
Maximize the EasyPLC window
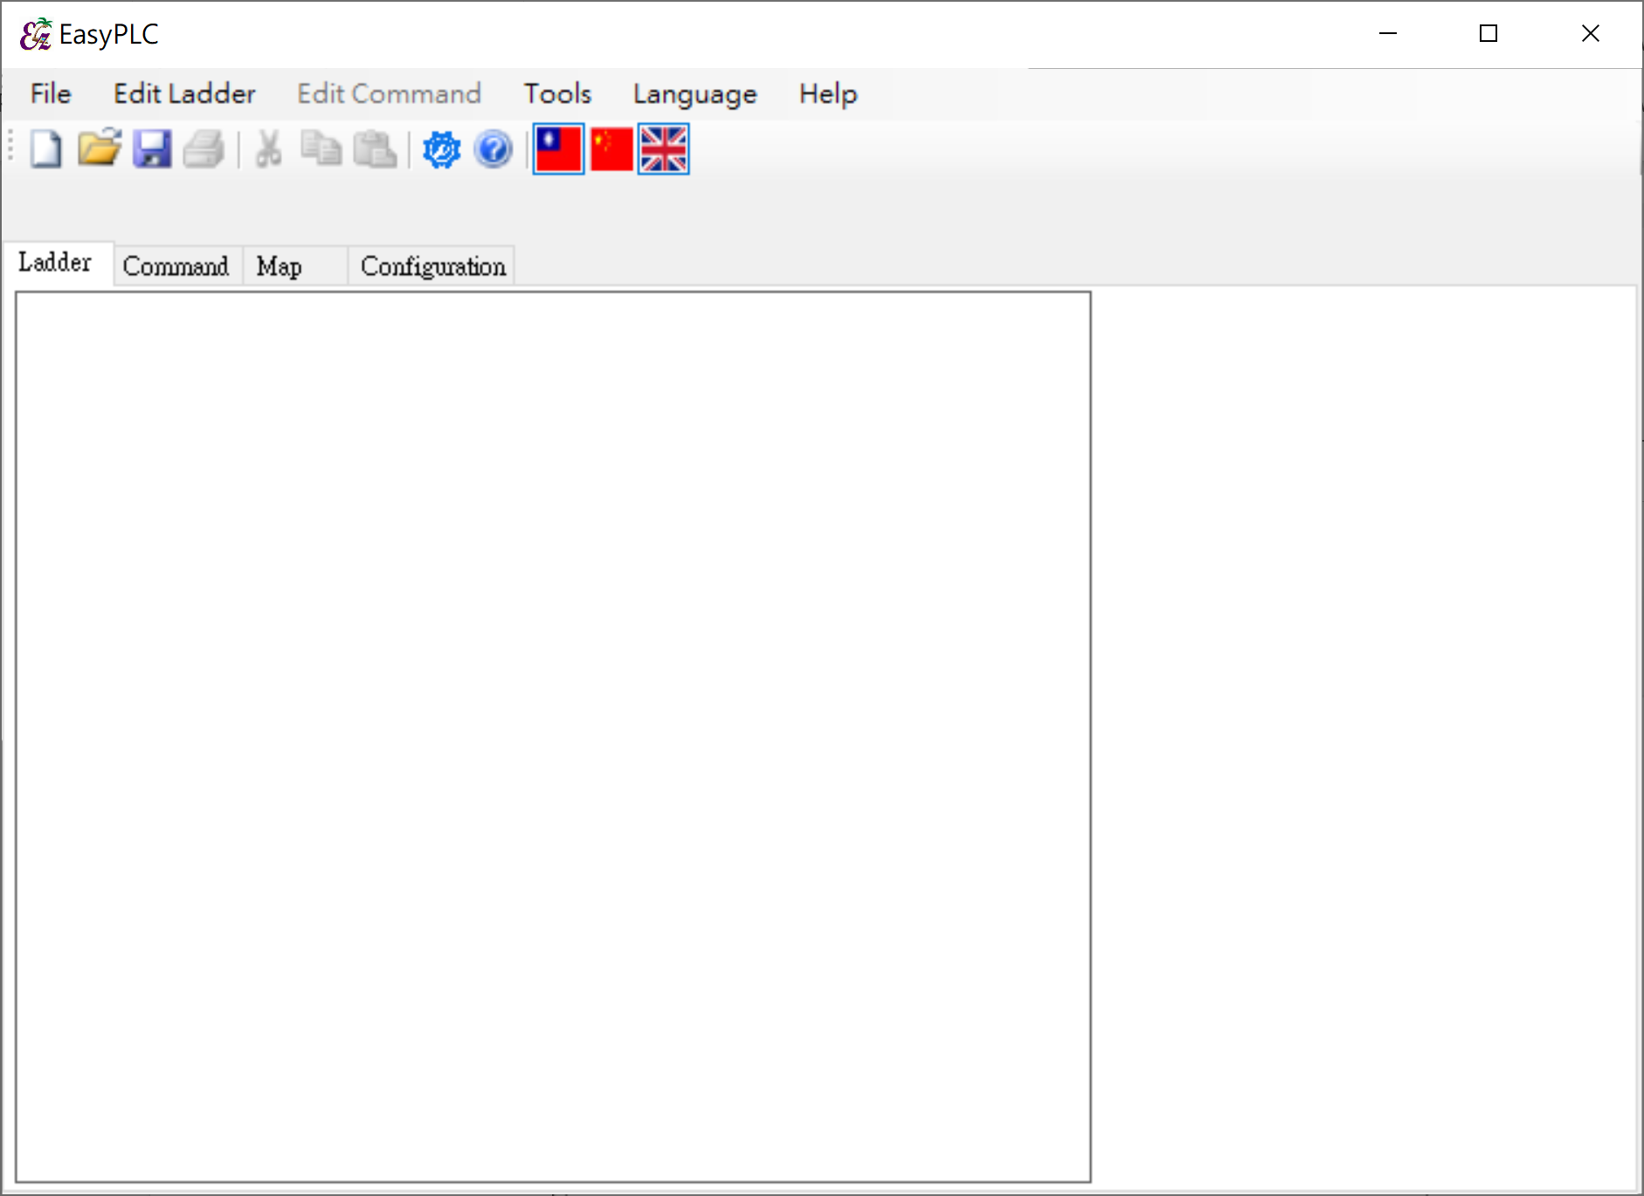click(x=1489, y=34)
